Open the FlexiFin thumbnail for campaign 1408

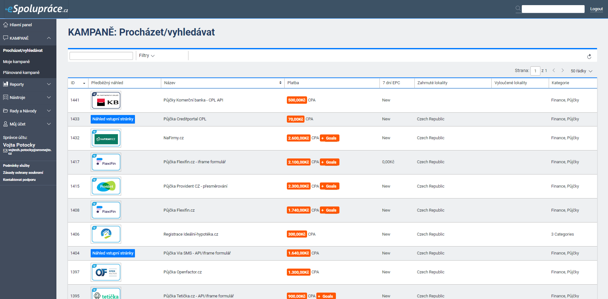106,210
